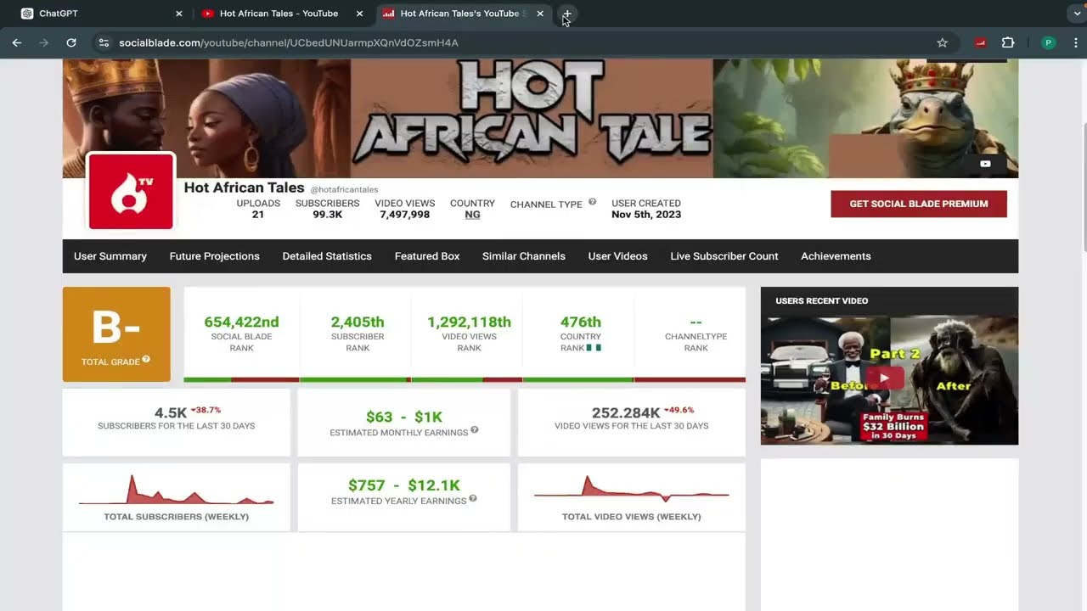This screenshot has width=1087, height=611.
Task: Open the Similar Channels tab
Action: 524,256
